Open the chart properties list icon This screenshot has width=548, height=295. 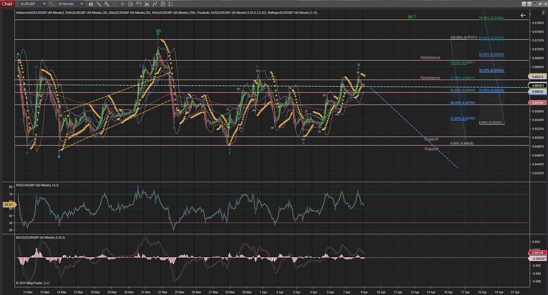171,4
